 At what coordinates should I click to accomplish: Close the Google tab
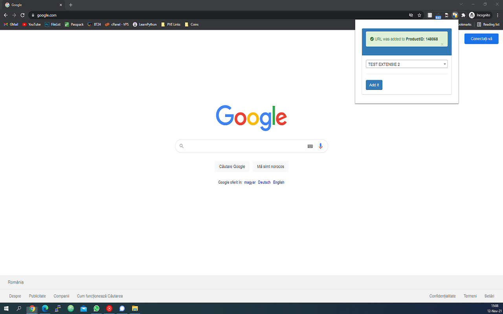(x=61, y=5)
